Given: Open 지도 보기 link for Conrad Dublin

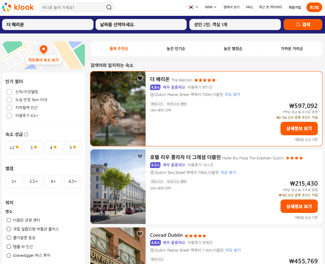Looking at the screenshot, I should [233, 250].
